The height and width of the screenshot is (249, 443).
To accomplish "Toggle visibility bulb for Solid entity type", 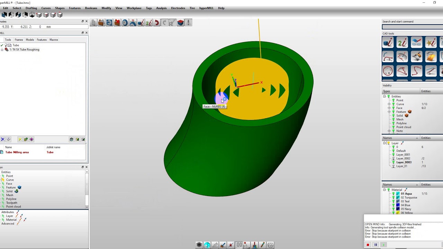I will (393, 116).
